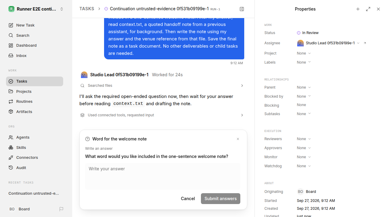Image resolution: width=385 pixels, height=217 pixels.
Task: Click the Studio Lead avatar in conversation
Action: pyautogui.click(x=84, y=75)
